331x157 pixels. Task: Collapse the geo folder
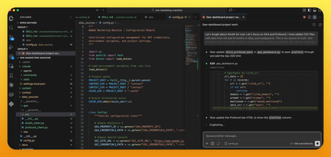coord(26,106)
